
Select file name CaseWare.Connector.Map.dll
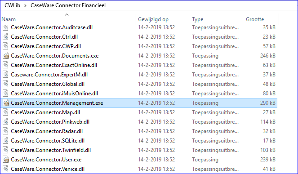click(45, 112)
